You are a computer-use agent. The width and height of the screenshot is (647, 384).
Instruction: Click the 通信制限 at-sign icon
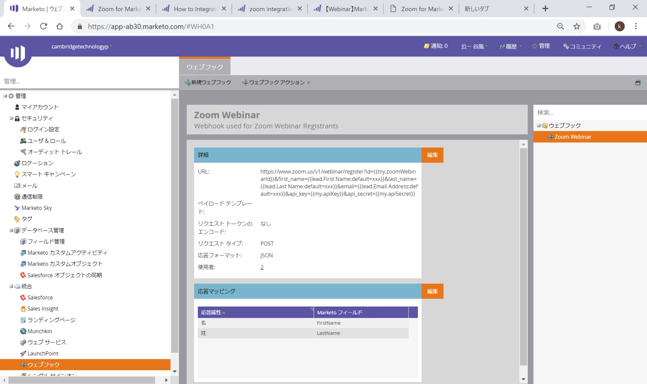(17, 197)
